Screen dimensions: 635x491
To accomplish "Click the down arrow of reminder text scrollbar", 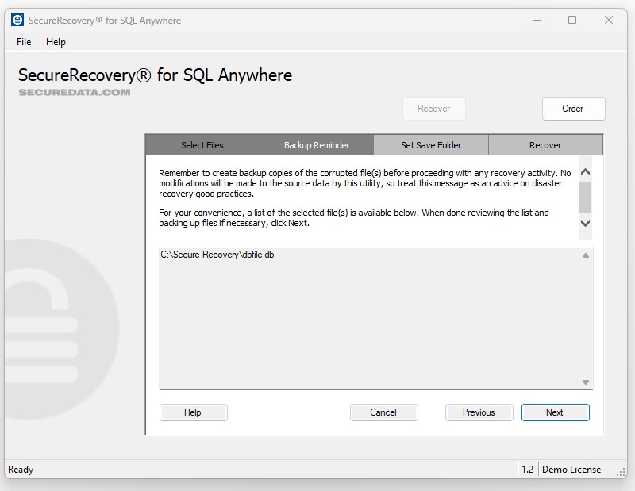I will click(586, 224).
